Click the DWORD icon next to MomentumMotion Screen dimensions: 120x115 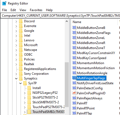click(x=74, y=63)
